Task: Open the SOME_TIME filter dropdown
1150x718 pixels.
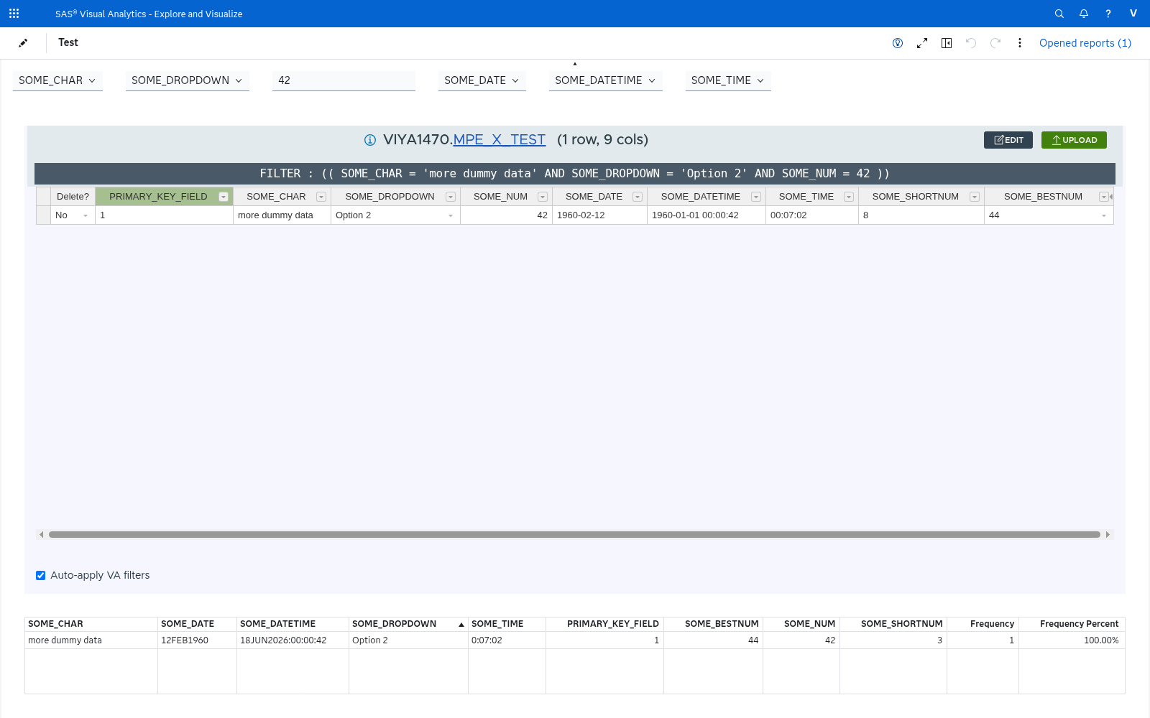Action: (x=728, y=80)
